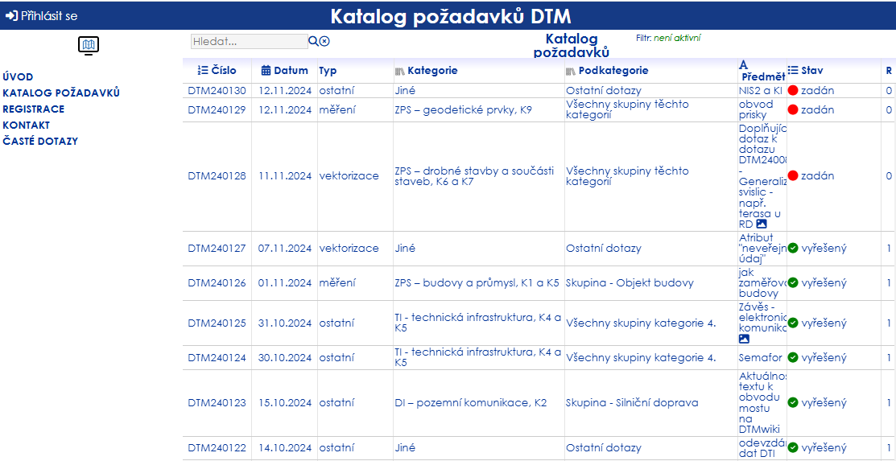The width and height of the screenshot is (896, 461).
Task: Click the 'Katalog požadavků DTM' page title
Action: click(450, 17)
